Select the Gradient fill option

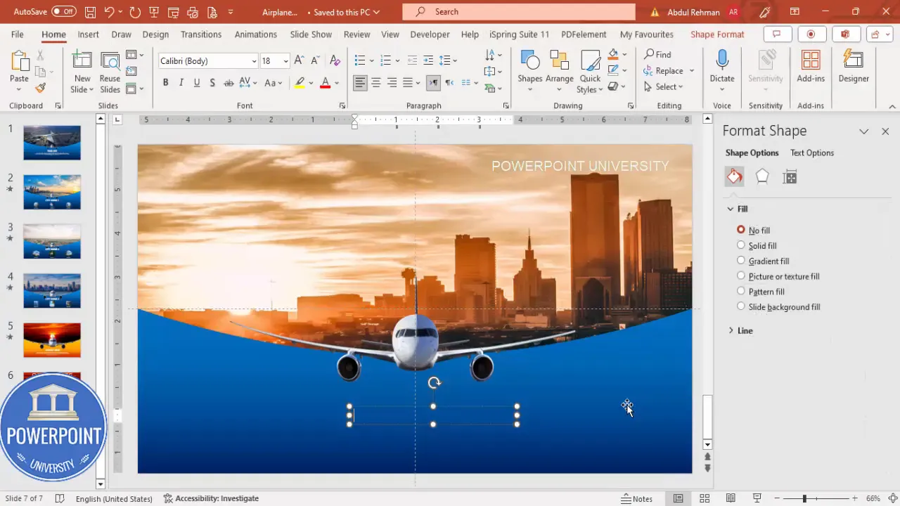pos(740,261)
